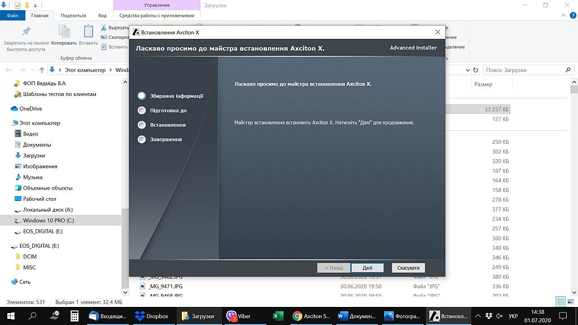Viewport: 578px width, 325px height.
Task: Open MISC folder in navigation pane
Action: (29, 267)
